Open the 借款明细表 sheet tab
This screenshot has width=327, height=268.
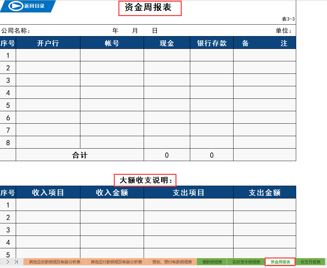pyautogui.click(x=212, y=262)
